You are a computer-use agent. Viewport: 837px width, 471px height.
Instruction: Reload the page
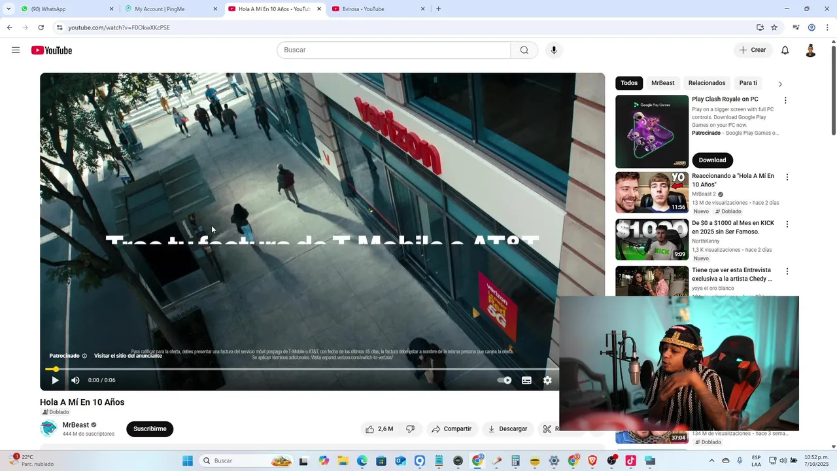(41, 27)
